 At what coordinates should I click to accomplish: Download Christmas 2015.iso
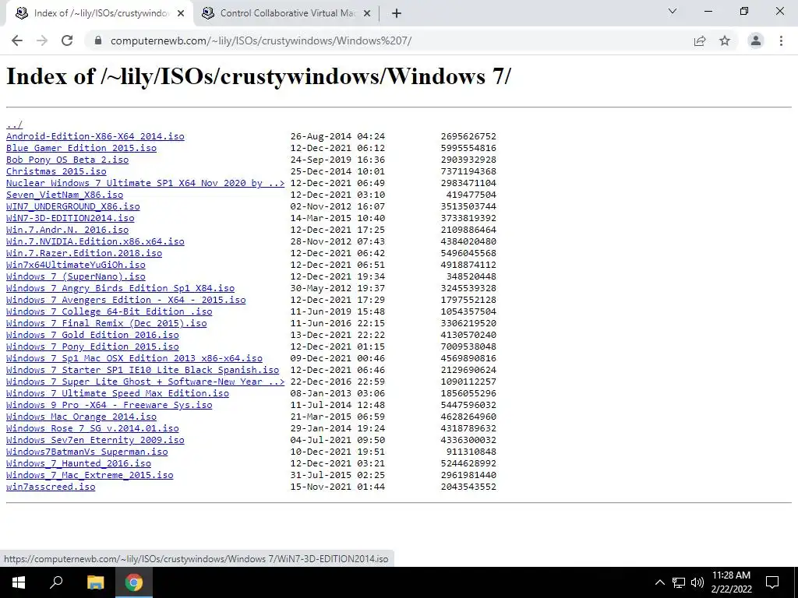click(x=56, y=171)
